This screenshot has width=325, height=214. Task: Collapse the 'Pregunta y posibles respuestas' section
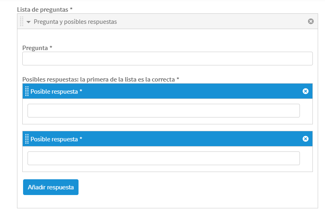[29, 22]
